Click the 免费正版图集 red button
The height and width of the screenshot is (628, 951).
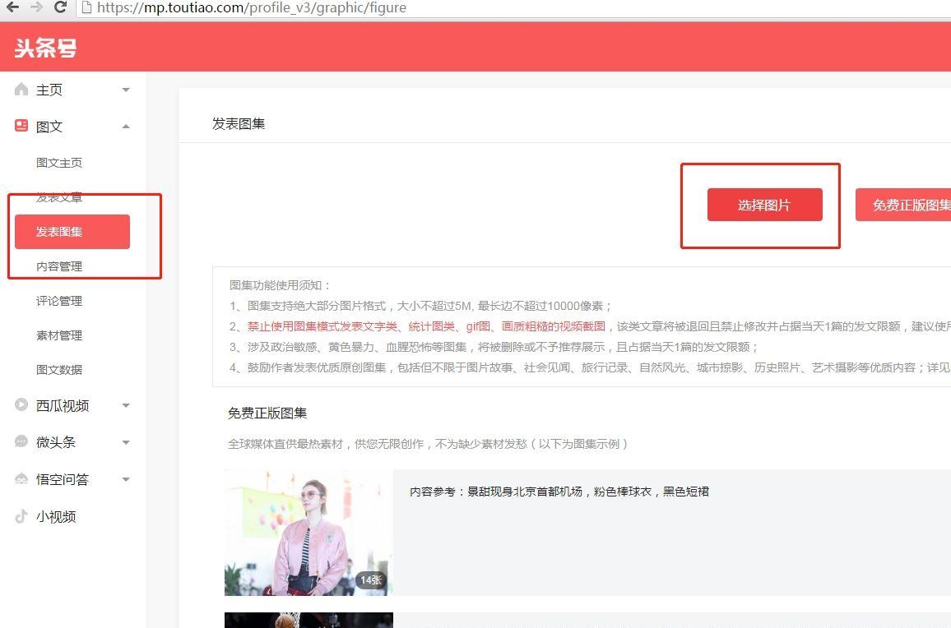pos(905,205)
